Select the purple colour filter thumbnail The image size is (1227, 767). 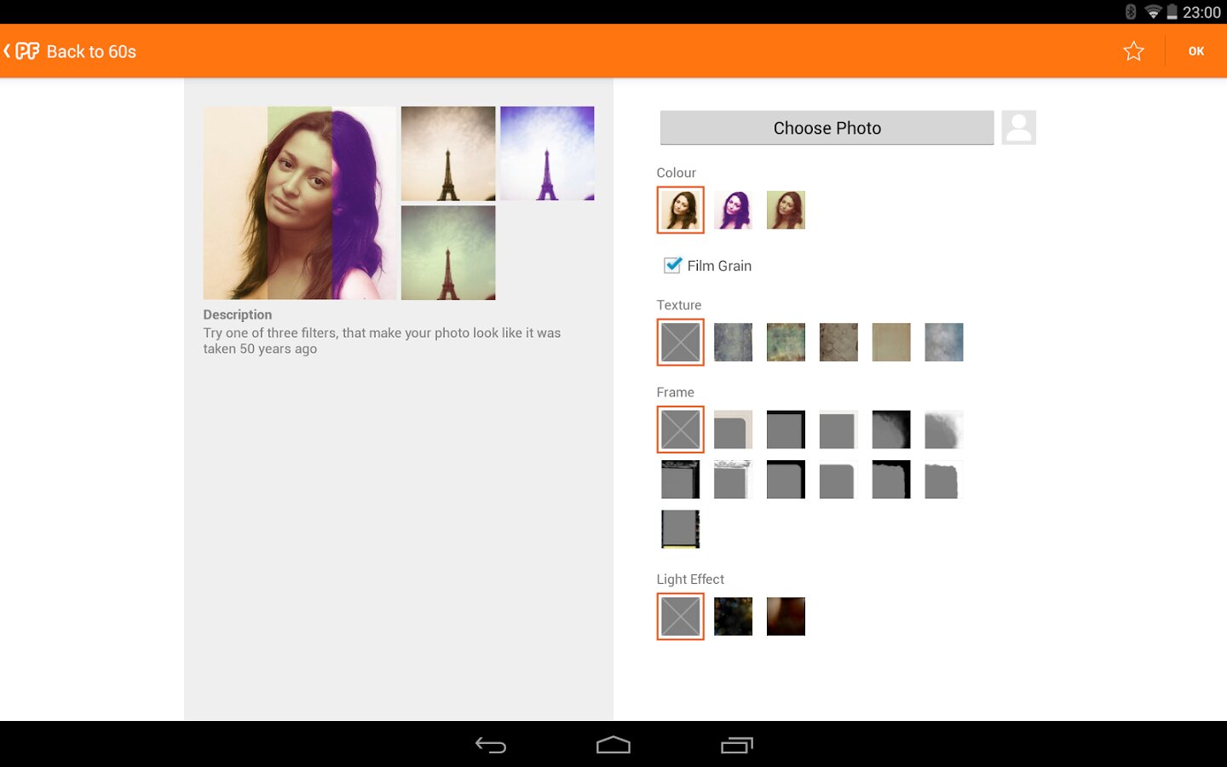733,210
